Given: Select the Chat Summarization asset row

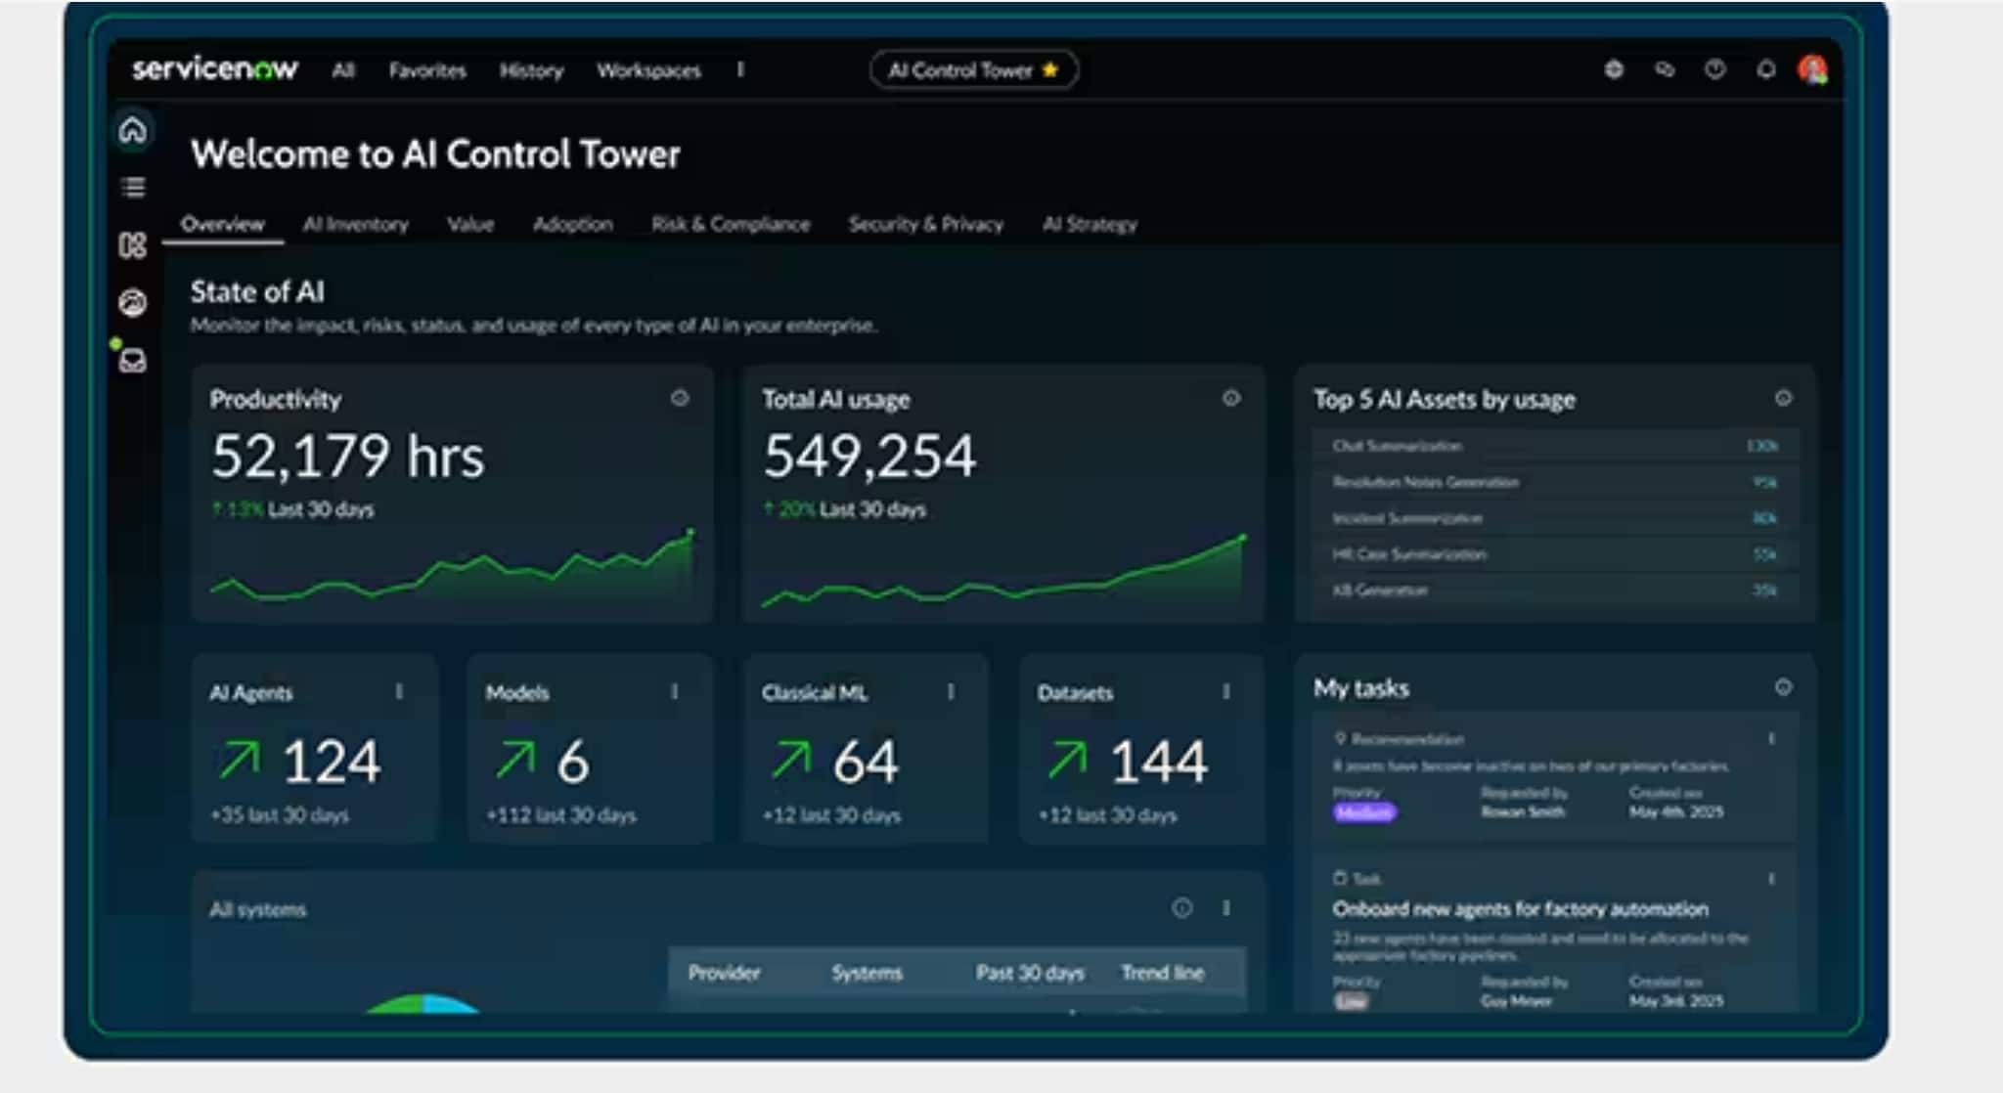Looking at the screenshot, I should [x=1554, y=446].
